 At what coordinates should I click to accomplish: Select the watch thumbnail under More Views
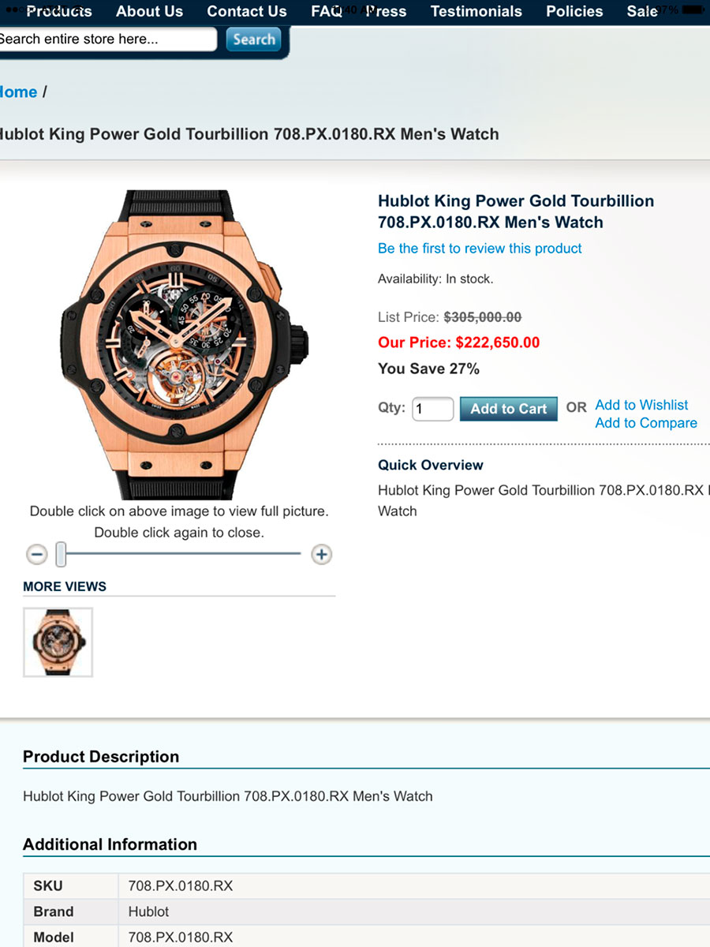58,642
